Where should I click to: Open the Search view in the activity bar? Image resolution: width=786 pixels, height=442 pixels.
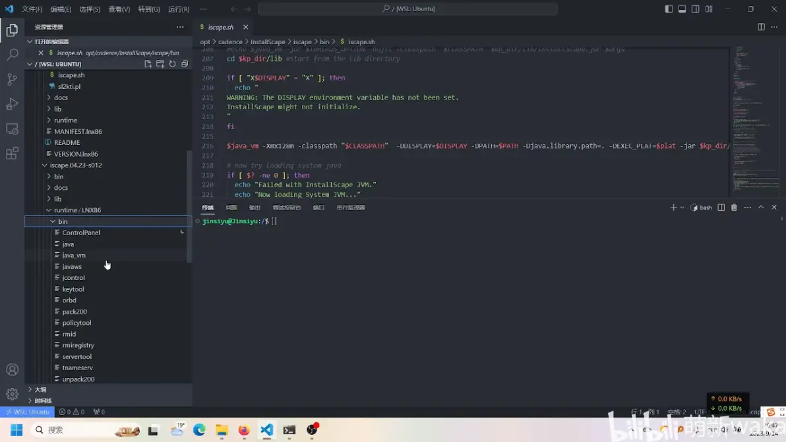[x=12, y=54]
